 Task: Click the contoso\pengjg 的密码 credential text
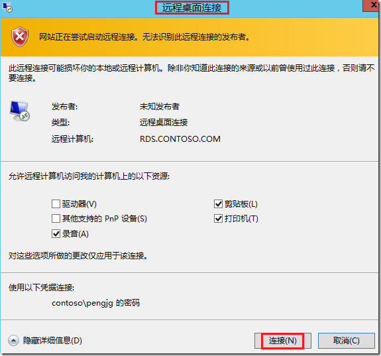pos(95,303)
